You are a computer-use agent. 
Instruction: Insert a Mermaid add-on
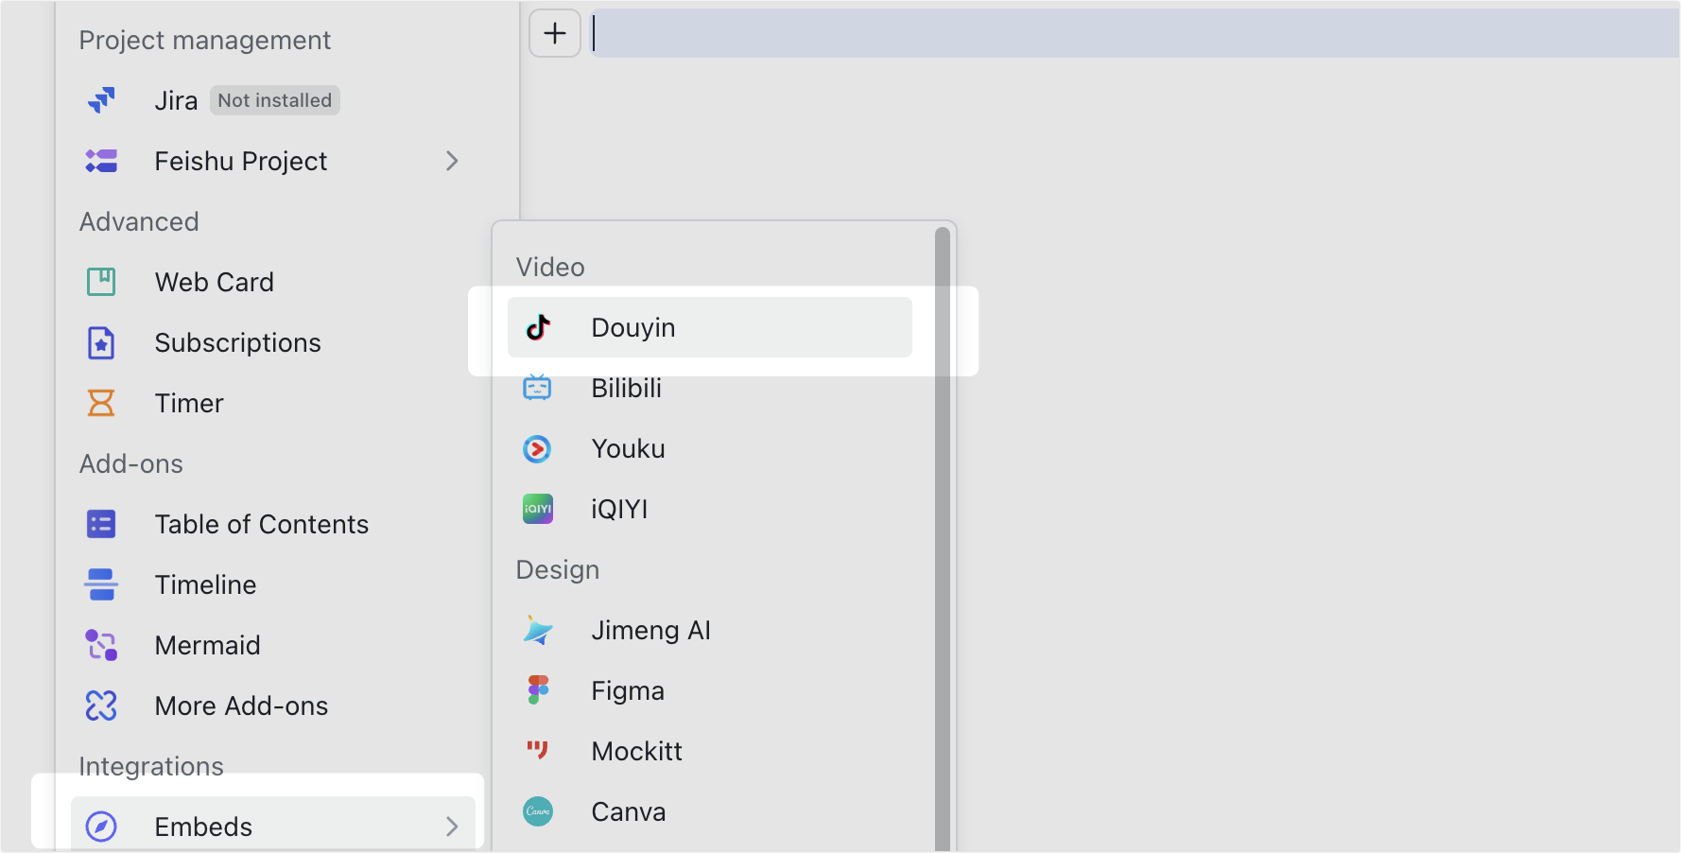tap(274, 645)
